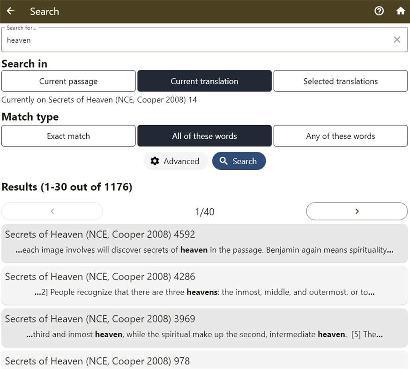Select the Any of these words match type
410x369 pixels.
(x=340, y=136)
